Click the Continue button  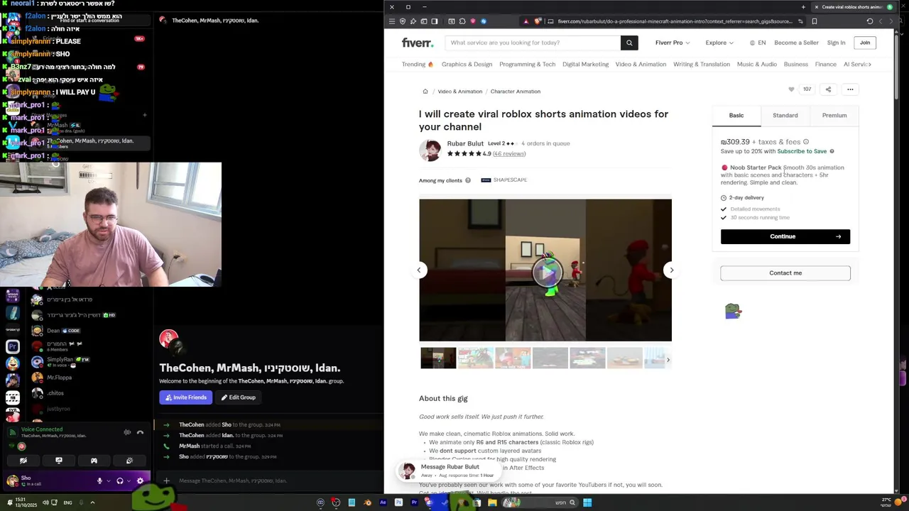[785, 236]
